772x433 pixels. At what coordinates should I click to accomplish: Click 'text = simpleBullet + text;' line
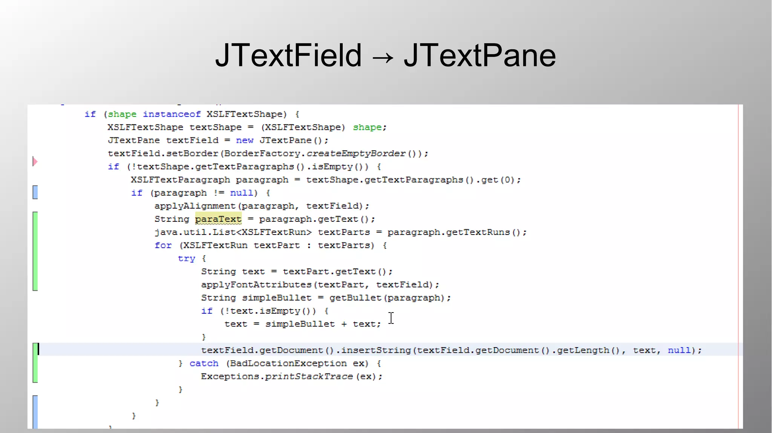pyautogui.click(x=303, y=324)
